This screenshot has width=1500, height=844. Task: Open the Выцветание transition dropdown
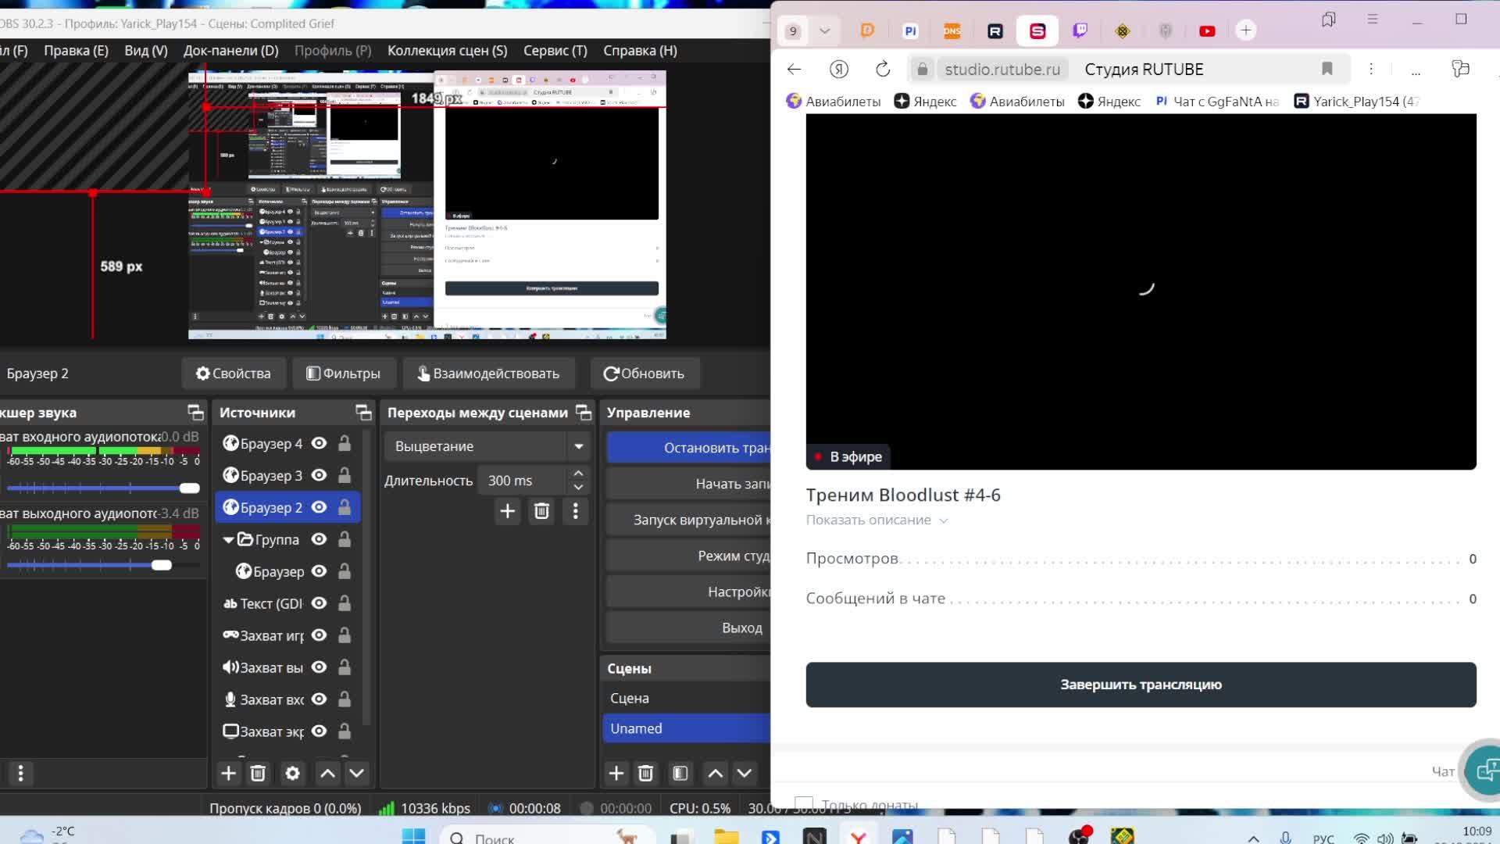[578, 446]
